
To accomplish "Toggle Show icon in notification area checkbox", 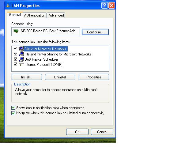I will point(13,107).
